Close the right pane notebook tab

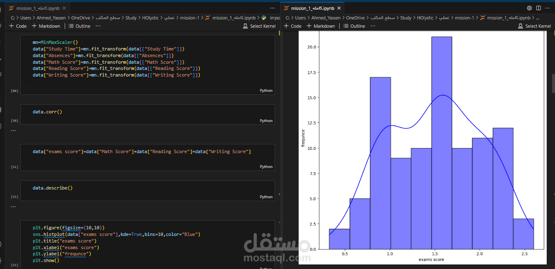tap(338, 8)
